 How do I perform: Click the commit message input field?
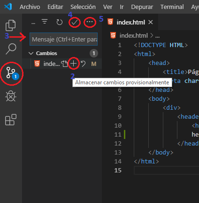point(63,39)
